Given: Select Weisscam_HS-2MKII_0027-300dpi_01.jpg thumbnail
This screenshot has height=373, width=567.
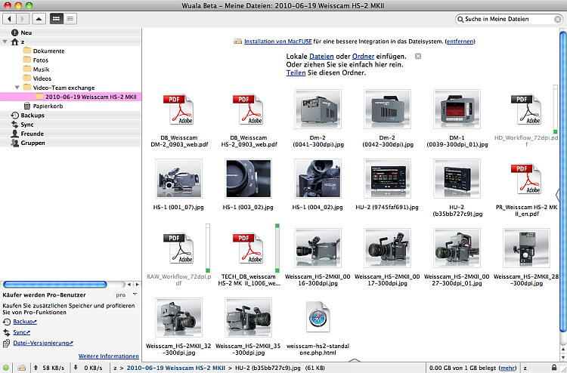Looking at the screenshot, I should pos(457,248).
